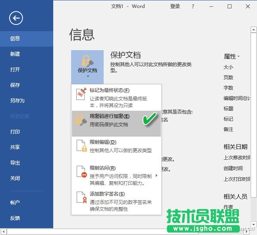
Task: Click the vertical scrollbar up arrow
Action: (x=253, y=29)
